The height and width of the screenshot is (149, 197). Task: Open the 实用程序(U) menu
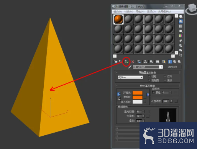(165, 12)
